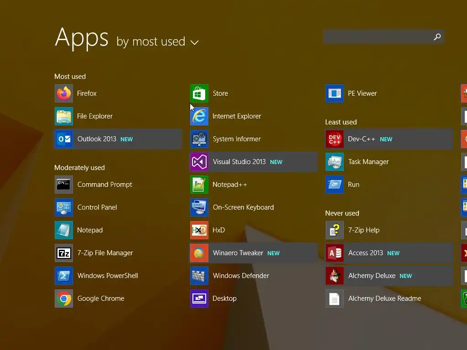Click the 'Google Chrome' label text
The width and height of the screenshot is (467, 350).
tap(101, 299)
